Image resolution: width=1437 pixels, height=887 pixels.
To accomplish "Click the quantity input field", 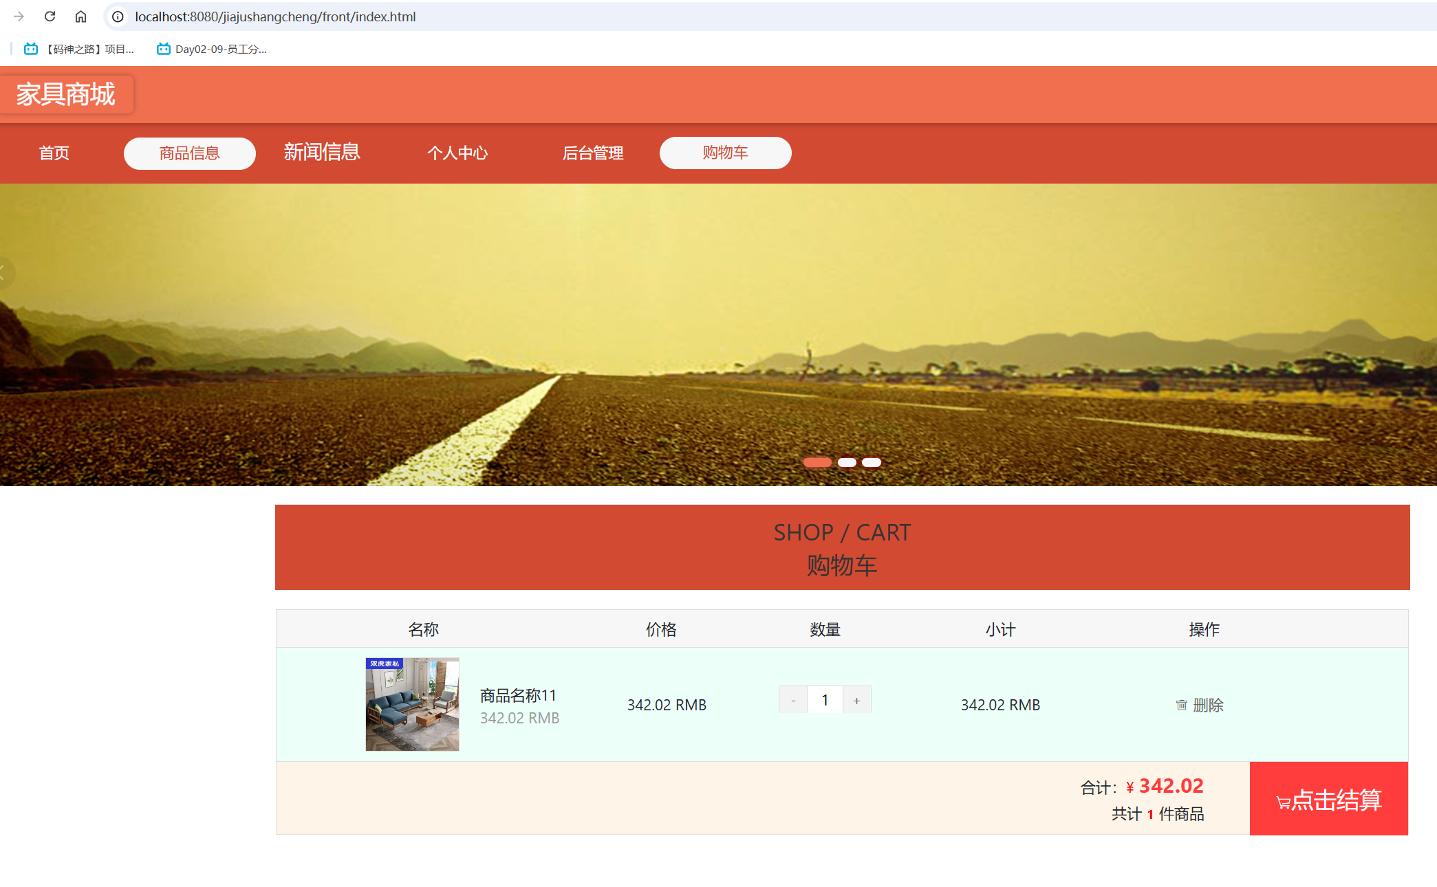I will 824,700.
